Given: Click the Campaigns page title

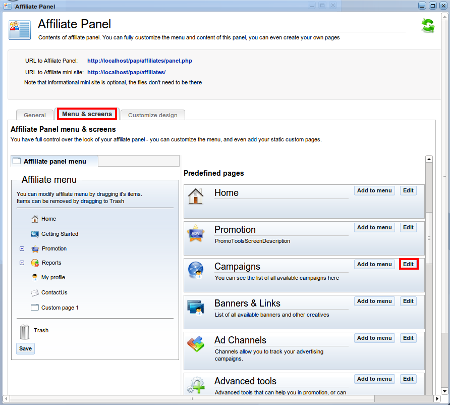Looking at the screenshot, I should 237,267.
